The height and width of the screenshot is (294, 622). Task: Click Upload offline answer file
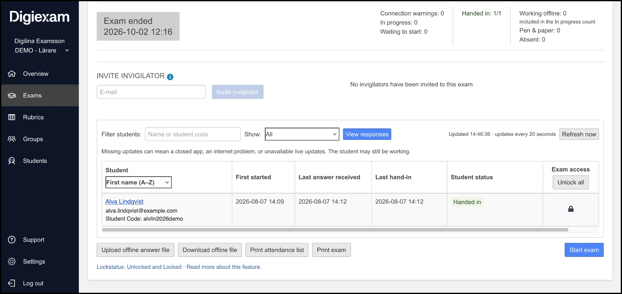pyautogui.click(x=135, y=250)
